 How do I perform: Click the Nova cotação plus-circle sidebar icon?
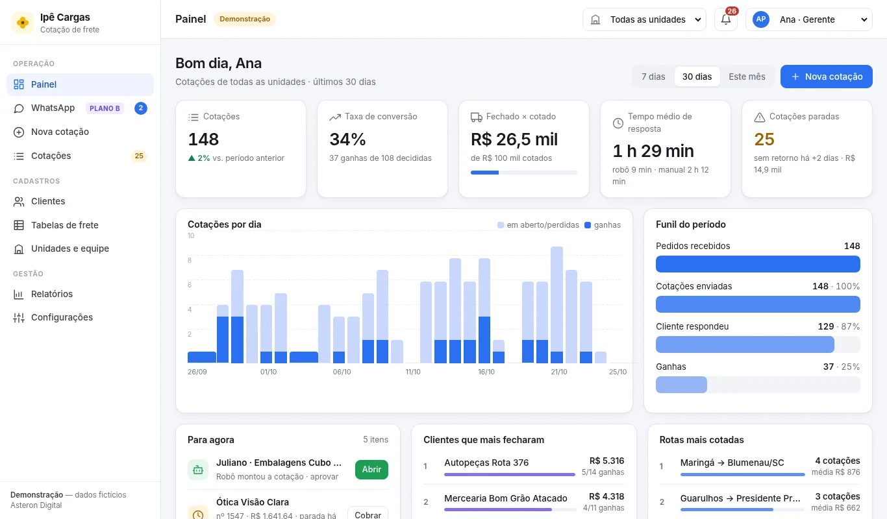click(x=19, y=132)
